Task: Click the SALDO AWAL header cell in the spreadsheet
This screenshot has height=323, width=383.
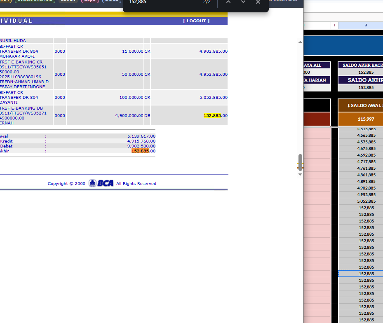Action: 360,105
